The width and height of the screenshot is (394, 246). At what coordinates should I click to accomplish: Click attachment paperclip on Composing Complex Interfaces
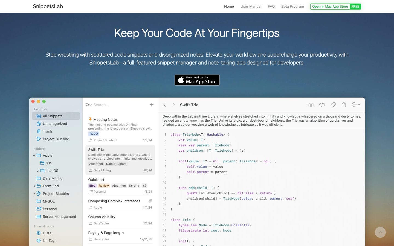150,201
